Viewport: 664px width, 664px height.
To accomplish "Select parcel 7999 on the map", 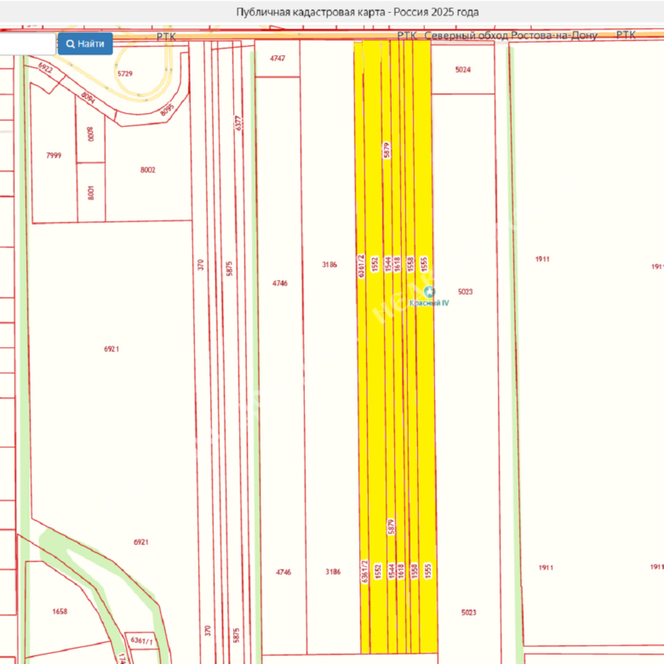I will (x=54, y=155).
